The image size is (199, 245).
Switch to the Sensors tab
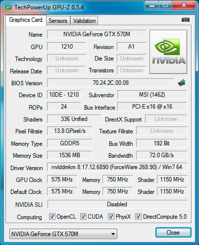(58, 21)
